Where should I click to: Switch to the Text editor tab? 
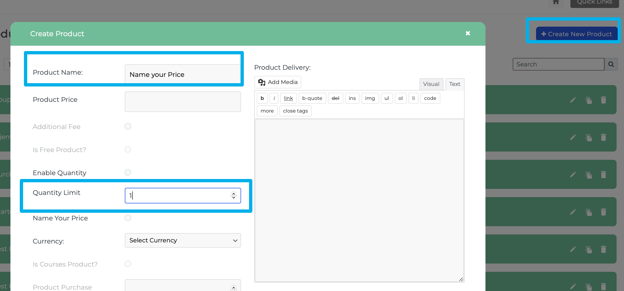(455, 84)
